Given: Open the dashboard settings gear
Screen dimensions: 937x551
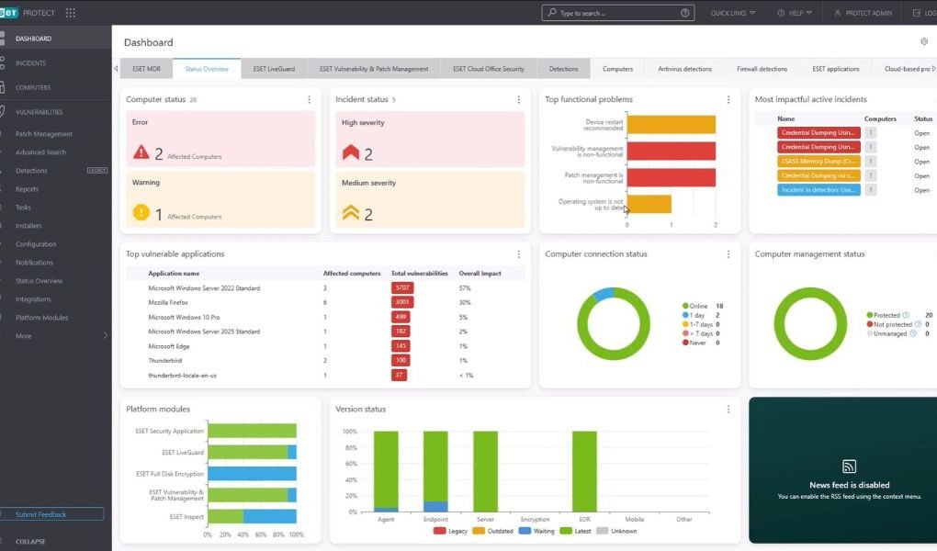Looking at the screenshot, I should click(924, 41).
